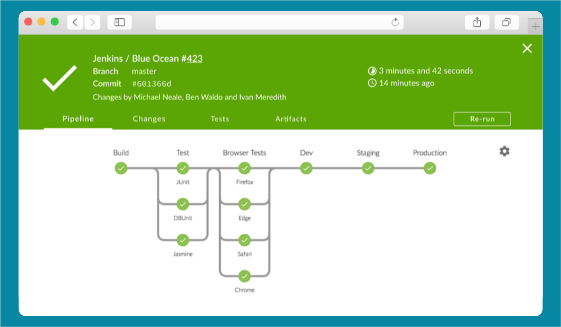This screenshot has width=561, height=327.
Task: Go back with browser back arrow
Action: tap(75, 22)
